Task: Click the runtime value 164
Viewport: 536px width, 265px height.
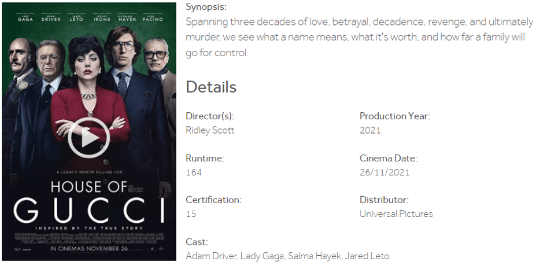Action: click(194, 172)
